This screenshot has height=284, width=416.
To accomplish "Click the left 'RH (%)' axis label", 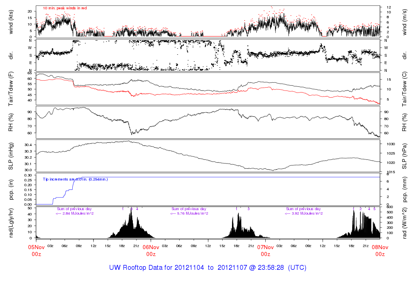I will 11,122.
